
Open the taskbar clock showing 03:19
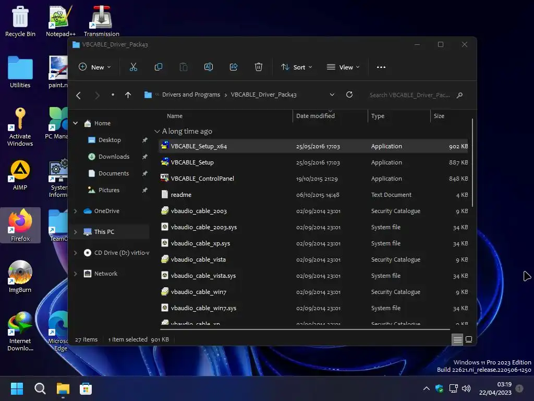point(495,388)
